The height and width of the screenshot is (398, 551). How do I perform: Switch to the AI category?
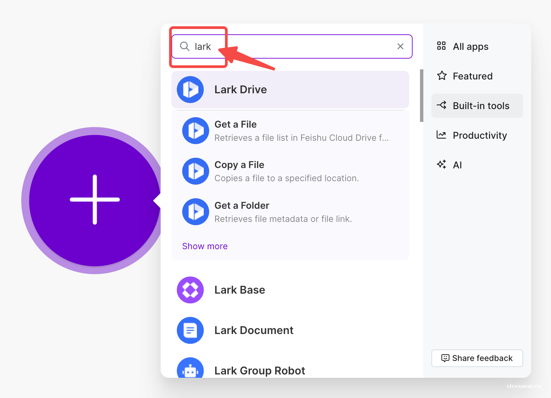coord(477,165)
